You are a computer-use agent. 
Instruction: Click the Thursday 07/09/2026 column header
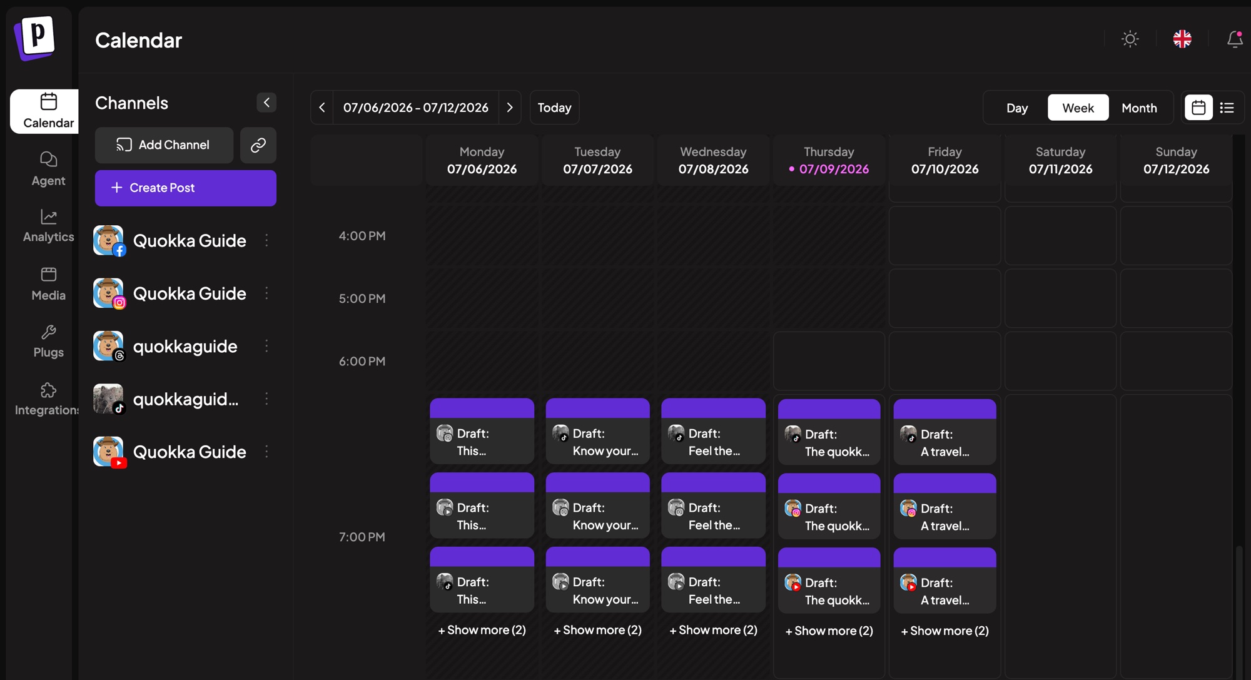[x=829, y=161]
